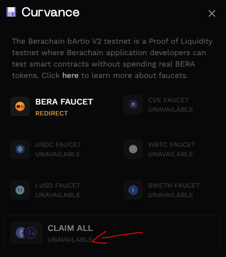This screenshot has width=226, height=257.
Task: Close the Curvance faucet dialog
Action: (212, 13)
